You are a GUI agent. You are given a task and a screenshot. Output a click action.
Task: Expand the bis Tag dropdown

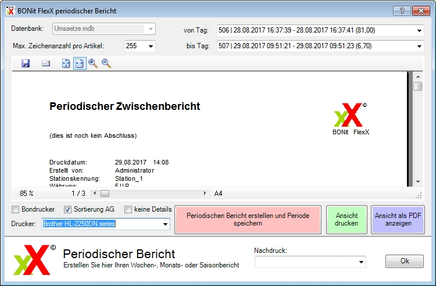tap(419, 46)
